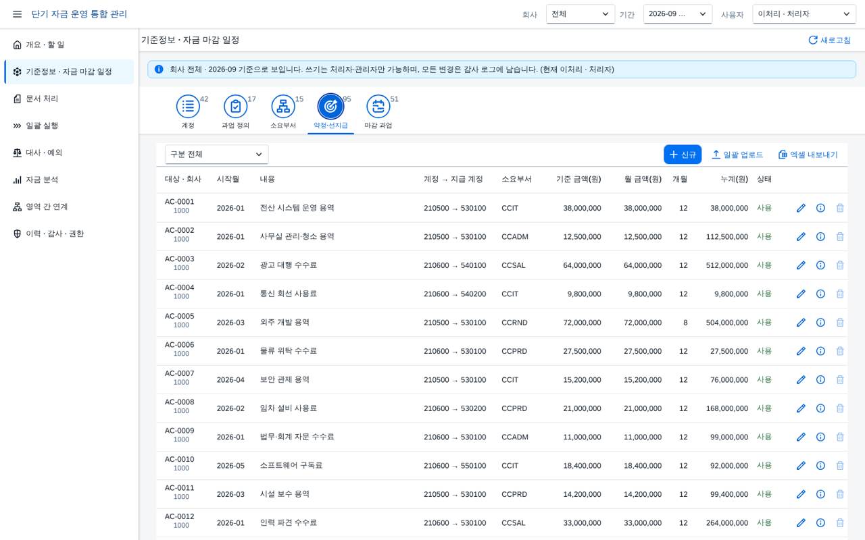Click 누계(원) column header

coord(734,180)
